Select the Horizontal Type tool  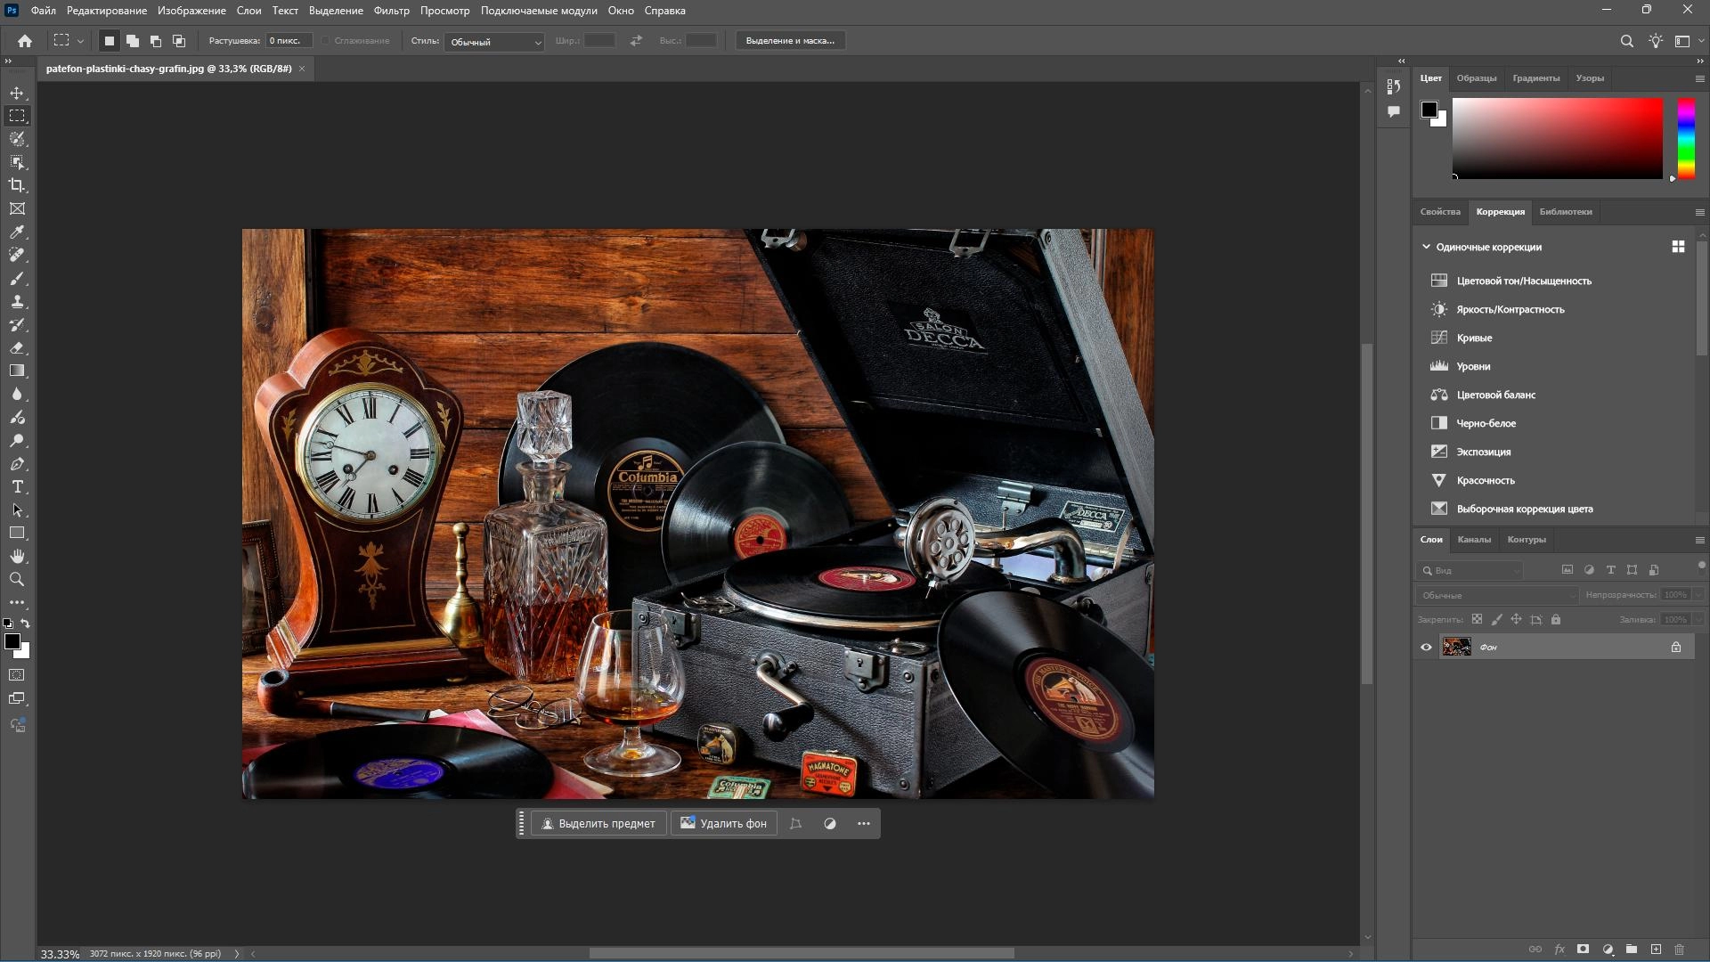pos(17,486)
